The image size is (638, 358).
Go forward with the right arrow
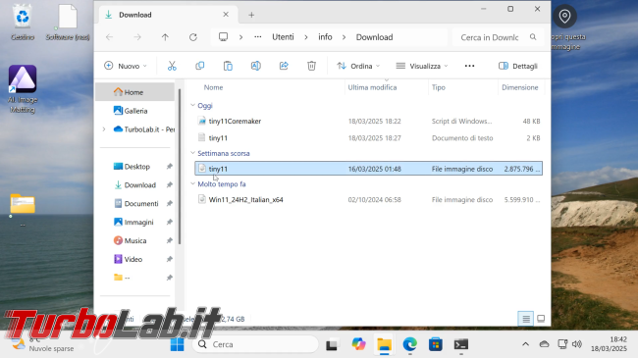coord(137,37)
